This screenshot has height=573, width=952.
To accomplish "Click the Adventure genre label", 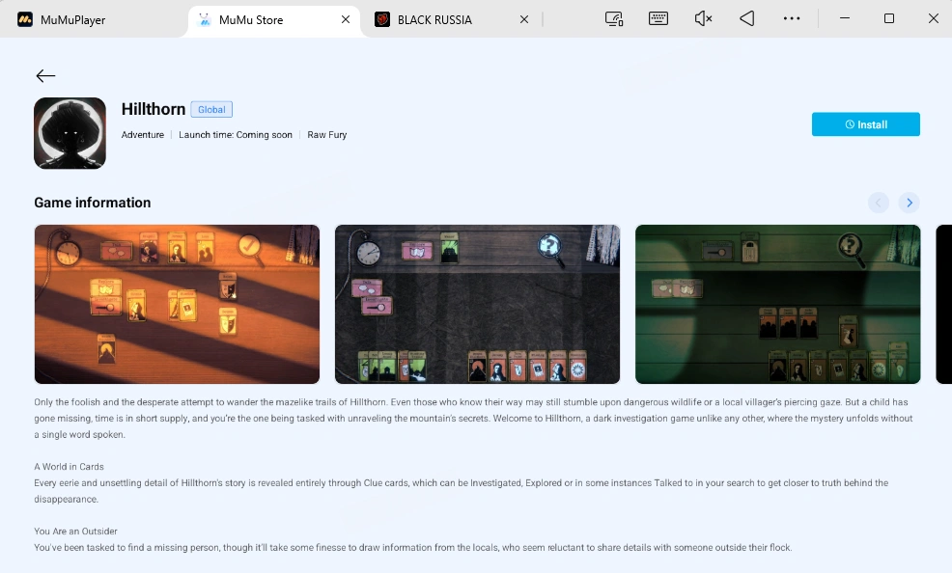I will coord(143,135).
